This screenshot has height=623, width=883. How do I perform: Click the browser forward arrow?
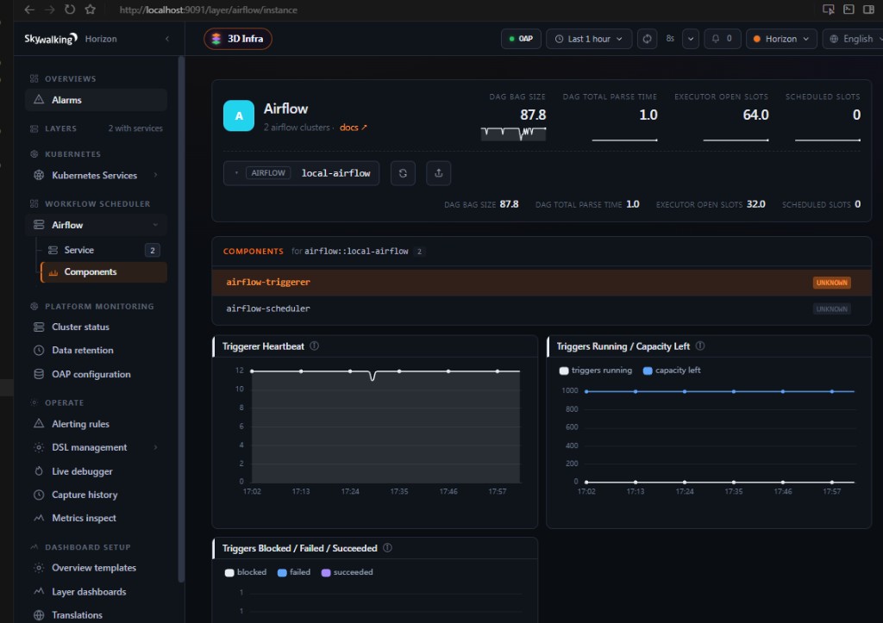pos(49,9)
